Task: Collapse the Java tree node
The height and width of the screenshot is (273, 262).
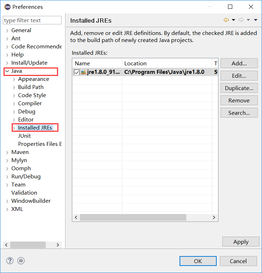Action: 7,71
